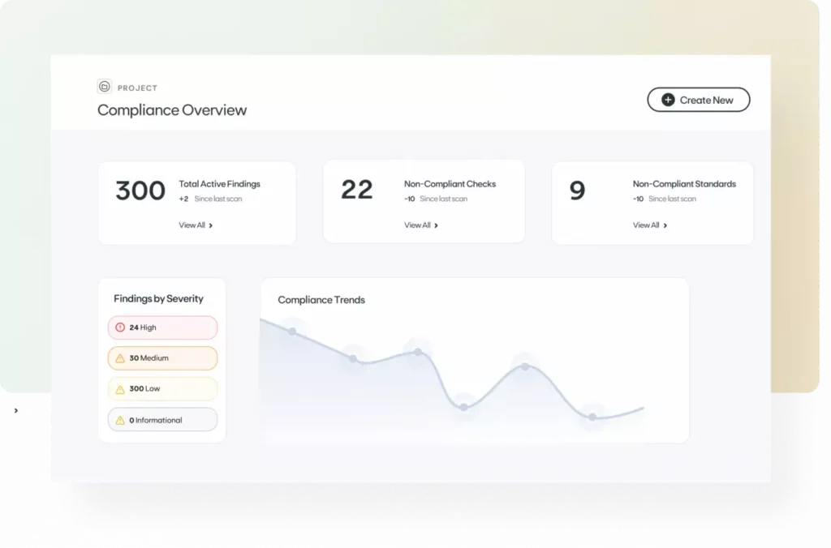
Task: Click the 9 Non-Compliant Standards count
Action: pos(577,191)
